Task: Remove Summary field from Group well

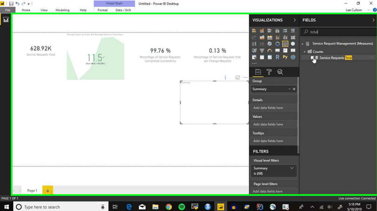Action: pos(294,89)
